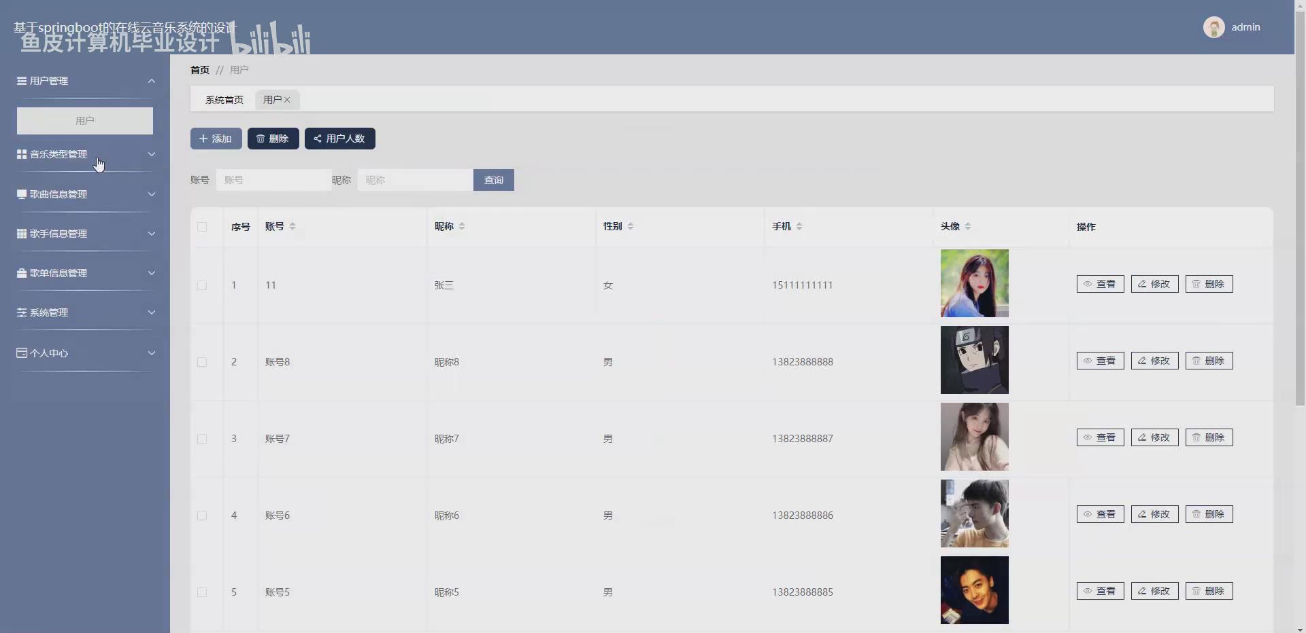Click the 用户管理 list icon in sidebar
This screenshot has height=633, width=1306.
pos(22,81)
